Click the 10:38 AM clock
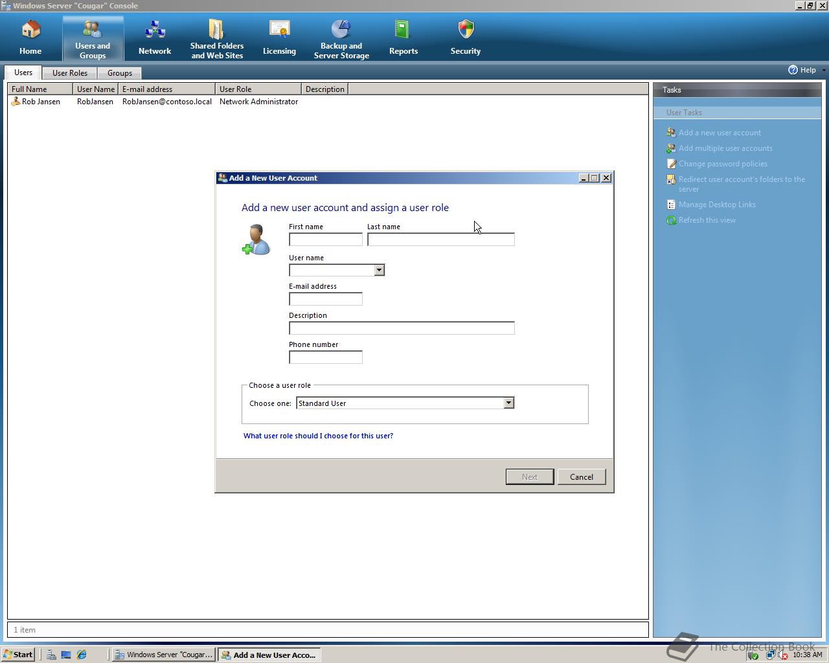Image resolution: width=829 pixels, height=663 pixels. coord(807,655)
